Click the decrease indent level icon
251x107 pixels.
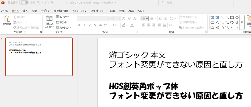pos(161,19)
